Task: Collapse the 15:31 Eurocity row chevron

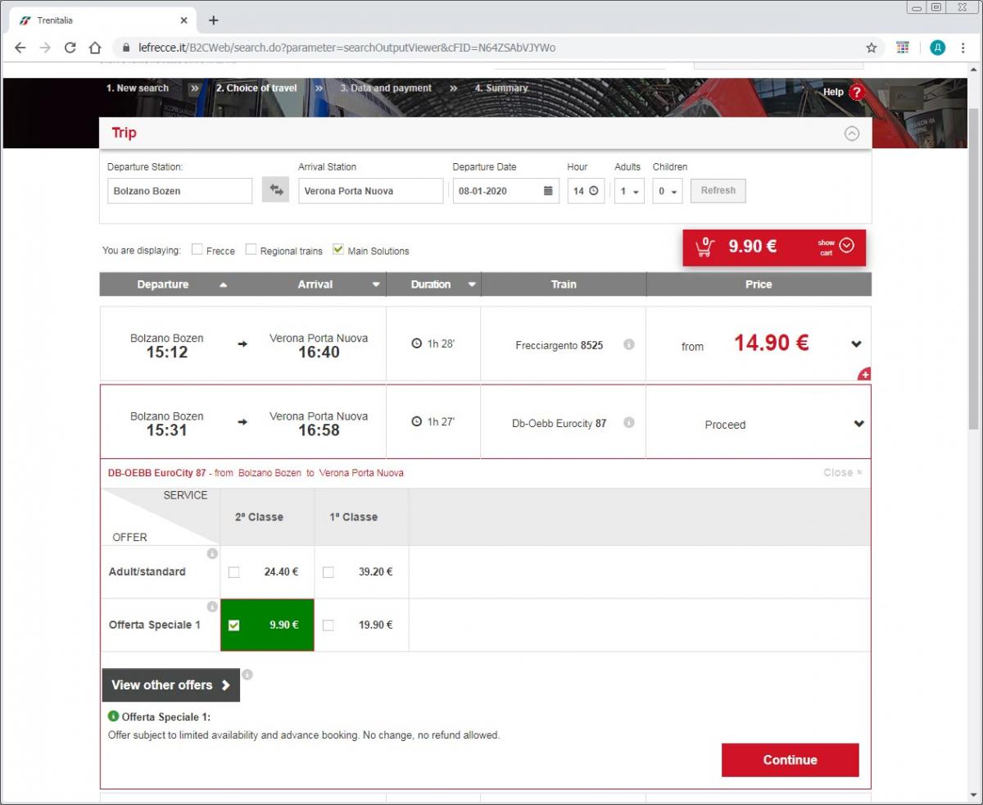Action: 858,424
